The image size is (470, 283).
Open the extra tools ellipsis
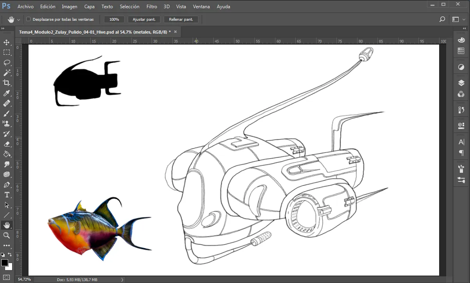tap(7, 245)
